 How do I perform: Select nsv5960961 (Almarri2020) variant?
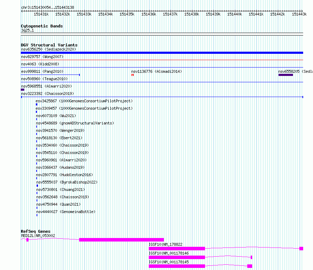click(x=61, y=160)
